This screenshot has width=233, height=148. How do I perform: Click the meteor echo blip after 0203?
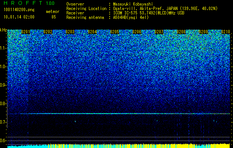click(75, 121)
